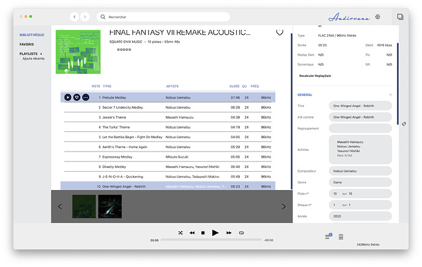Select J-E-N-O-V-A - Quickening track
422x267 pixels.
point(168,177)
